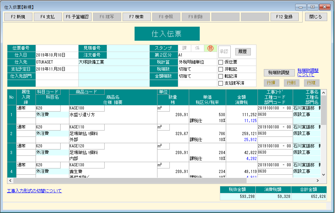Open the 税計算 field 外税明細単位
Image resolution: width=335 pixels, height=213 pixels.
[197, 62]
